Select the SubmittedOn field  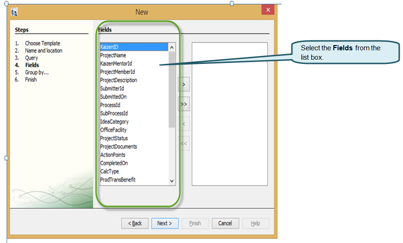tap(113, 97)
